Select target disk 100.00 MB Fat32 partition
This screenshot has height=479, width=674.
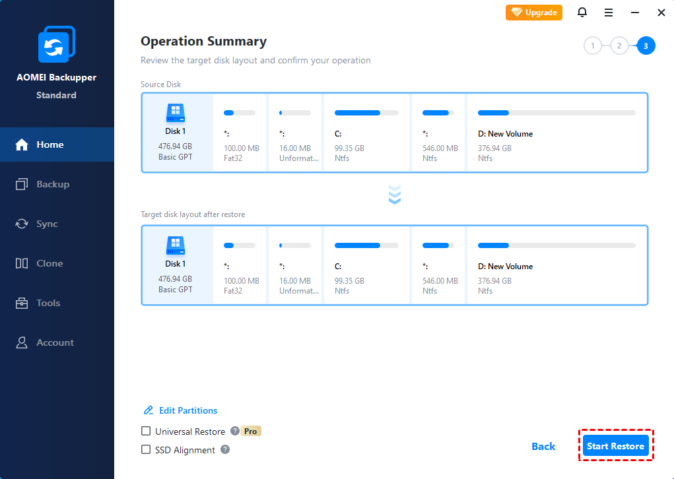click(x=240, y=265)
